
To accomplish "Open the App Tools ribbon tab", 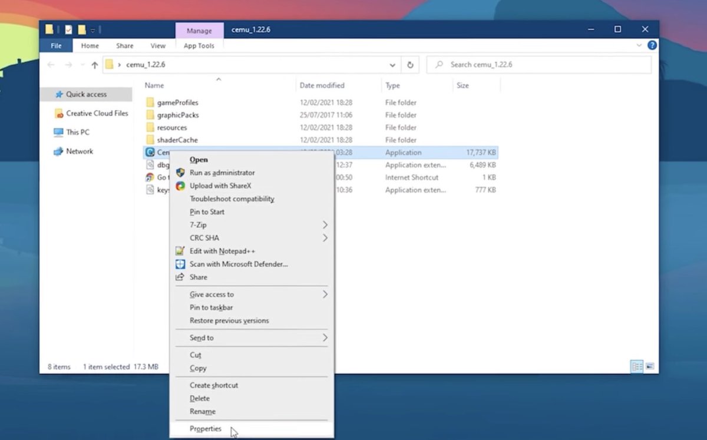I will 199,46.
